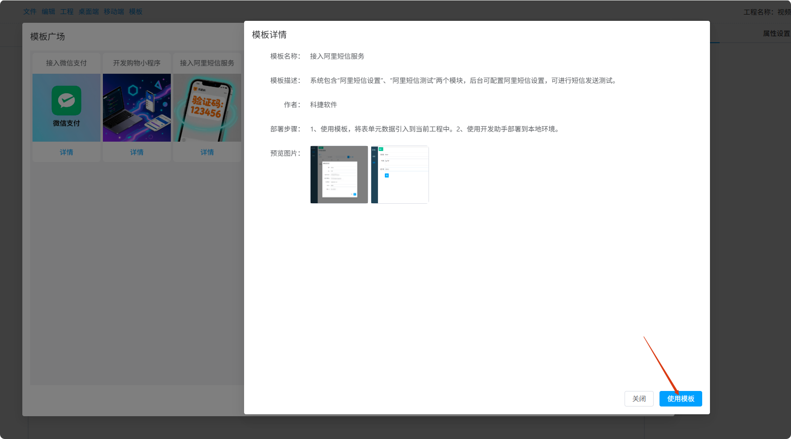791x439 pixels.
Task: Click the 使用模板 button
Action: (680, 399)
